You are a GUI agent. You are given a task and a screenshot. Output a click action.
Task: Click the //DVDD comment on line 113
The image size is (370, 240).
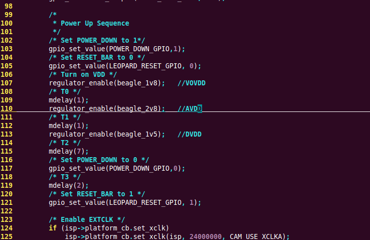click(x=190, y=134)
